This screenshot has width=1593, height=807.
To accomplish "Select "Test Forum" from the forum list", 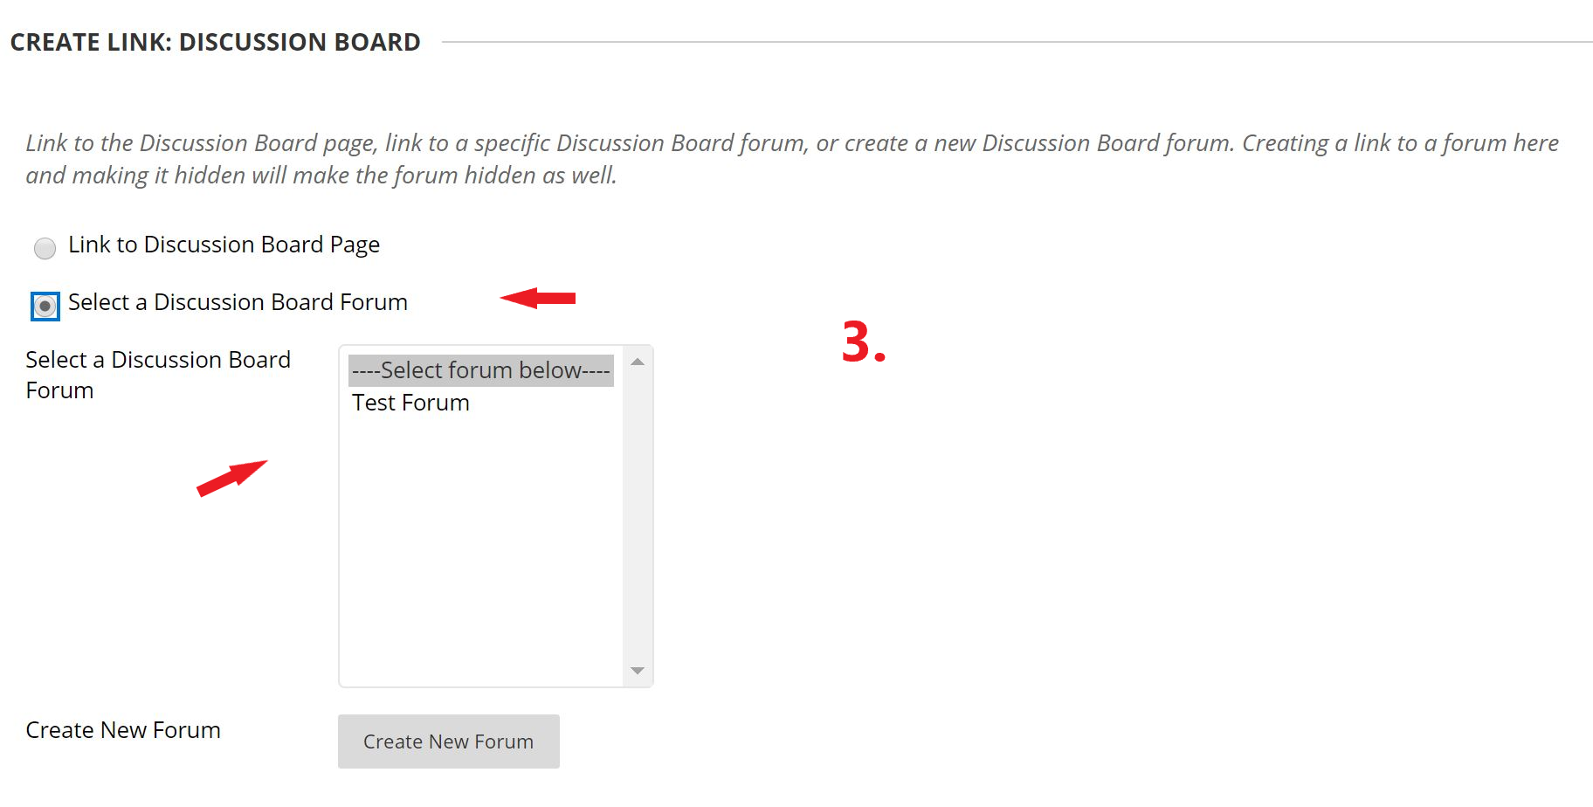I will coord(410,403).
